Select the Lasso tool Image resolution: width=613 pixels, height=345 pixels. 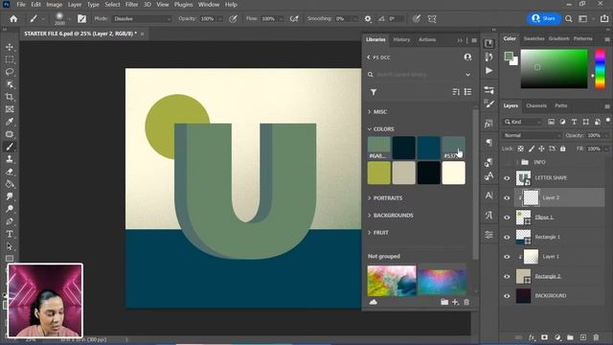coord(10,72)
